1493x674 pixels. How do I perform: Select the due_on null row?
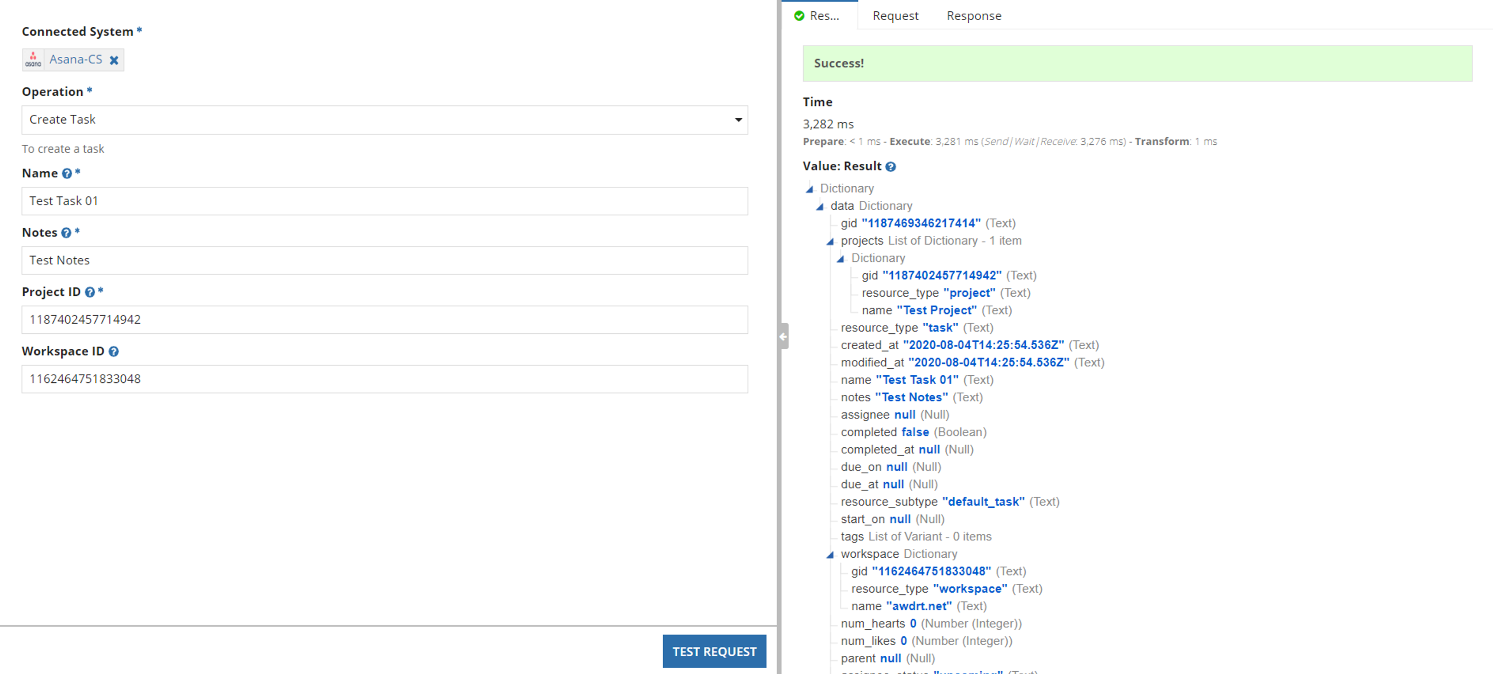pos(891,467)
